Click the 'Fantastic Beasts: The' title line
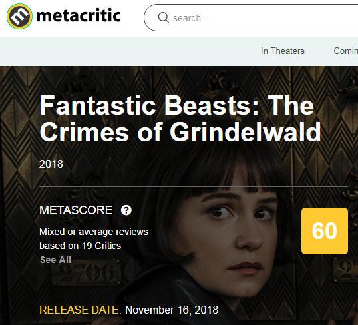The width and height of the screenshot is (358, 325). (177, 105)
